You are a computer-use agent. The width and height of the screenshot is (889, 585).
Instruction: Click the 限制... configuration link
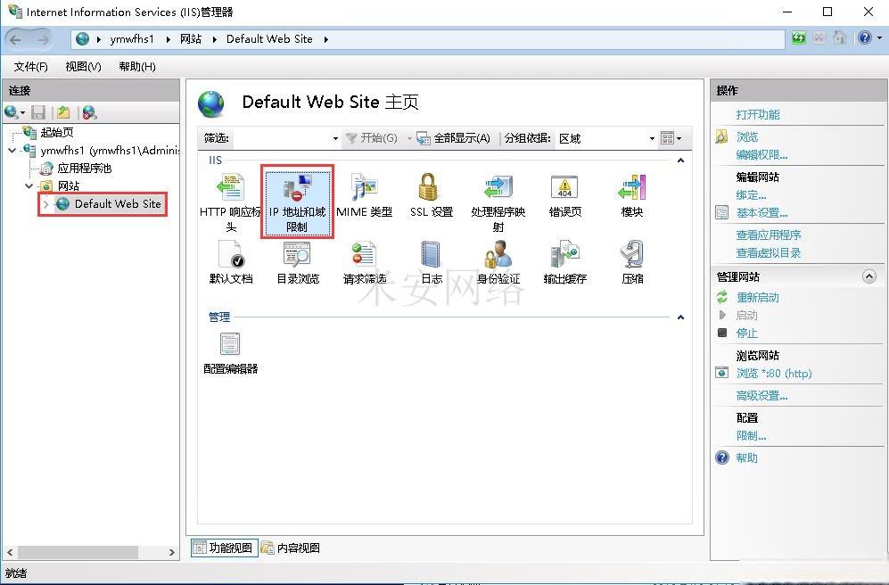pos(751,435)
